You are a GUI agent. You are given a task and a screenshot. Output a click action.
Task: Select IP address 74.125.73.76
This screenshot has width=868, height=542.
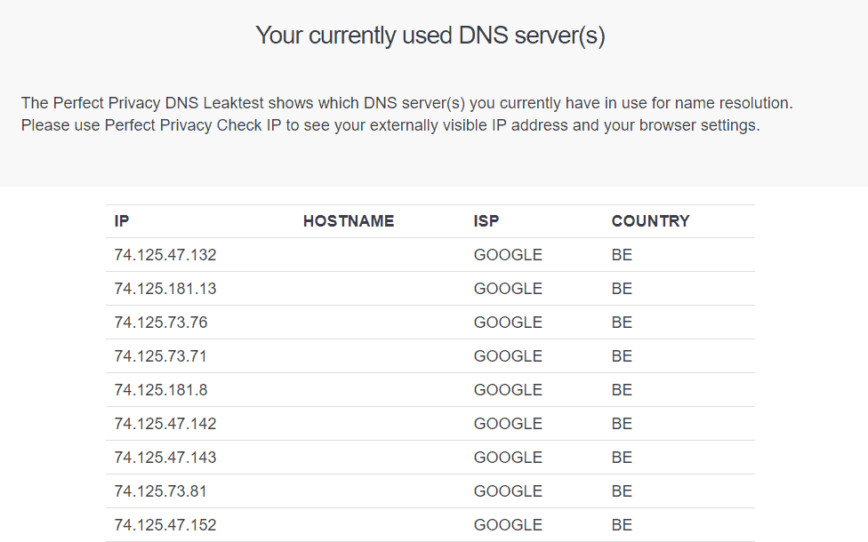(x=161, y=323)
